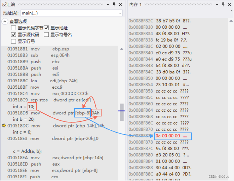The width and height of the screenshot is (234, 181).
Task: Click scroll-up arrow in disassembly scrollbar
Action: click(x=122, y=49)
